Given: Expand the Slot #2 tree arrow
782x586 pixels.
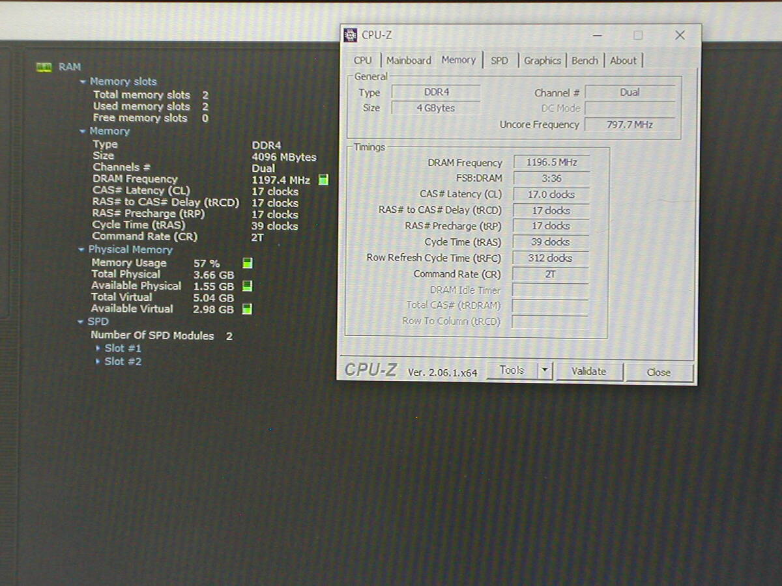Looking at the screenshot, I should coord(98,361).
